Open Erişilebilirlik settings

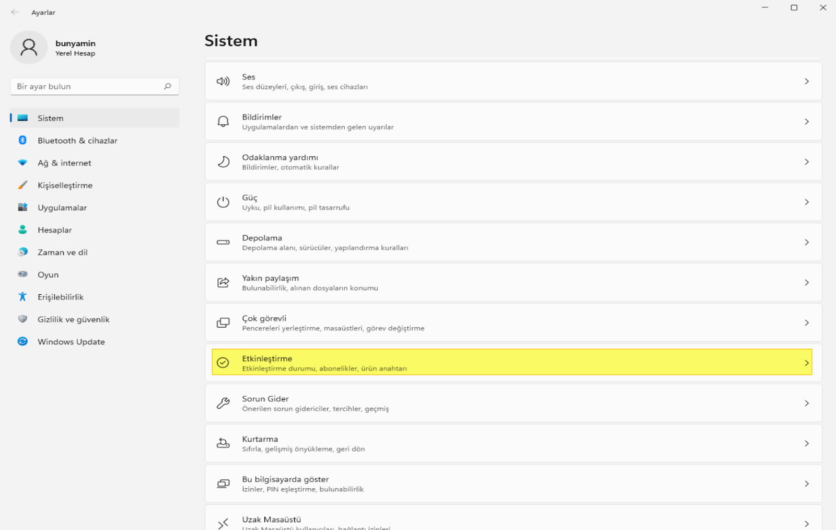(95, 297)
